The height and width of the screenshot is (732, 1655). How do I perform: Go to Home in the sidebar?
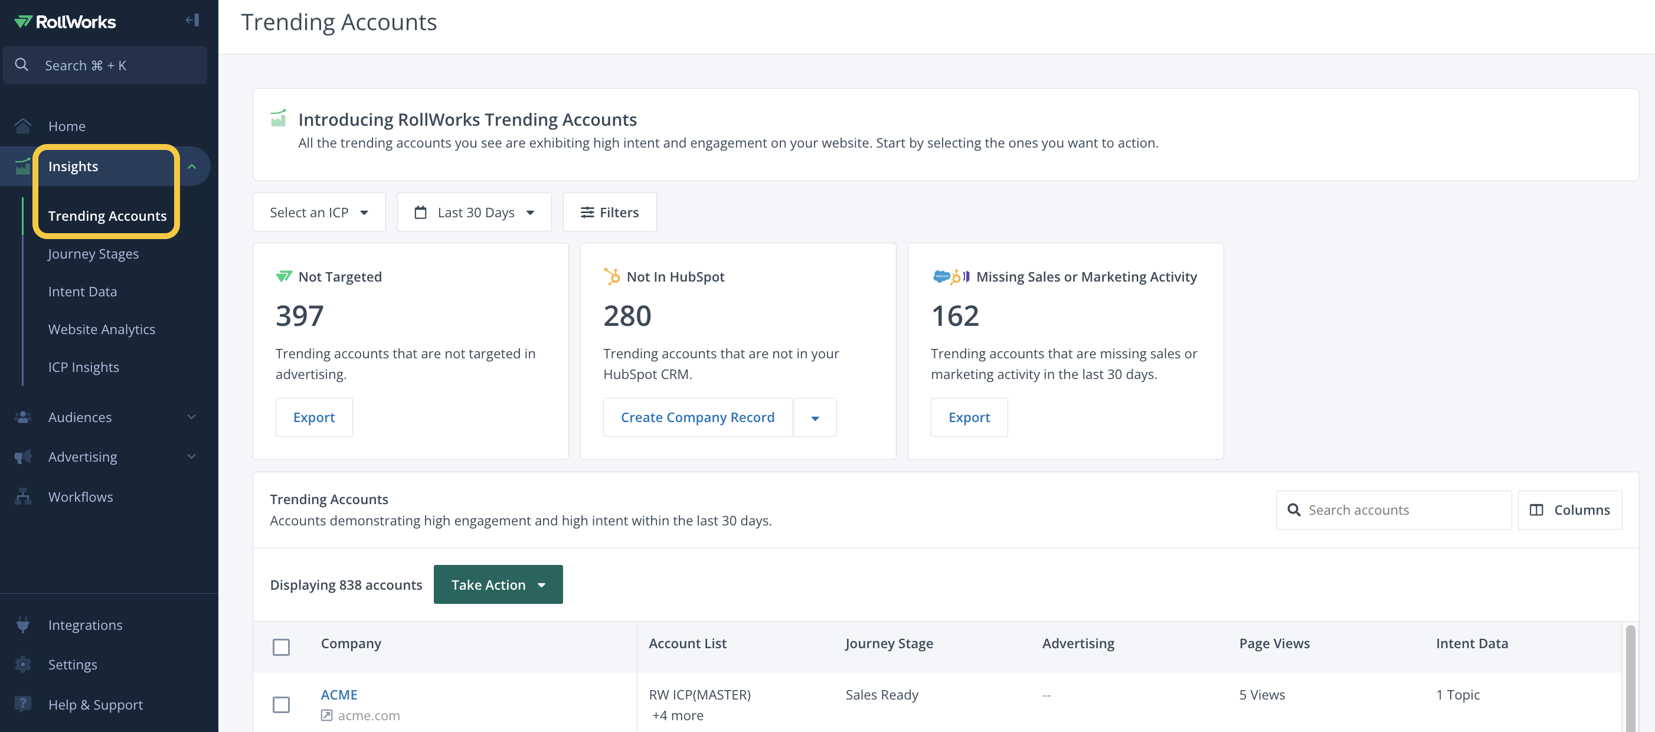click(67, 126)
